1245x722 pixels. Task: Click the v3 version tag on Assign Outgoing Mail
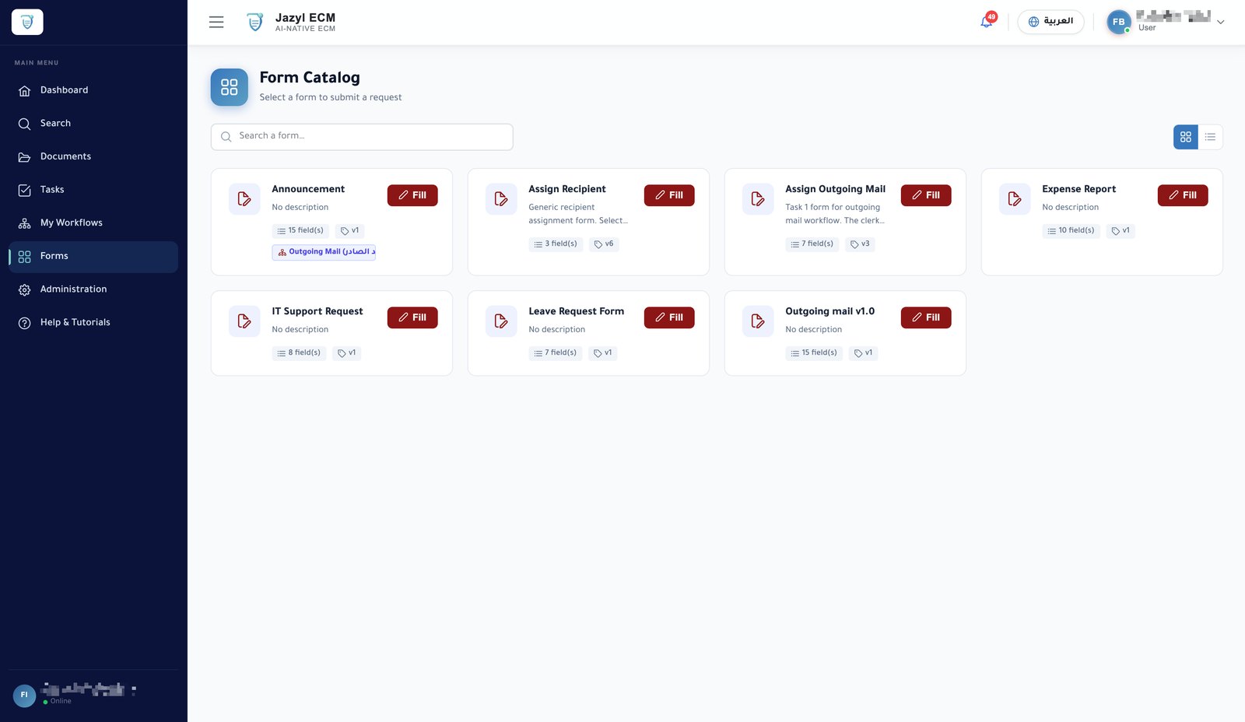point(860,244)
